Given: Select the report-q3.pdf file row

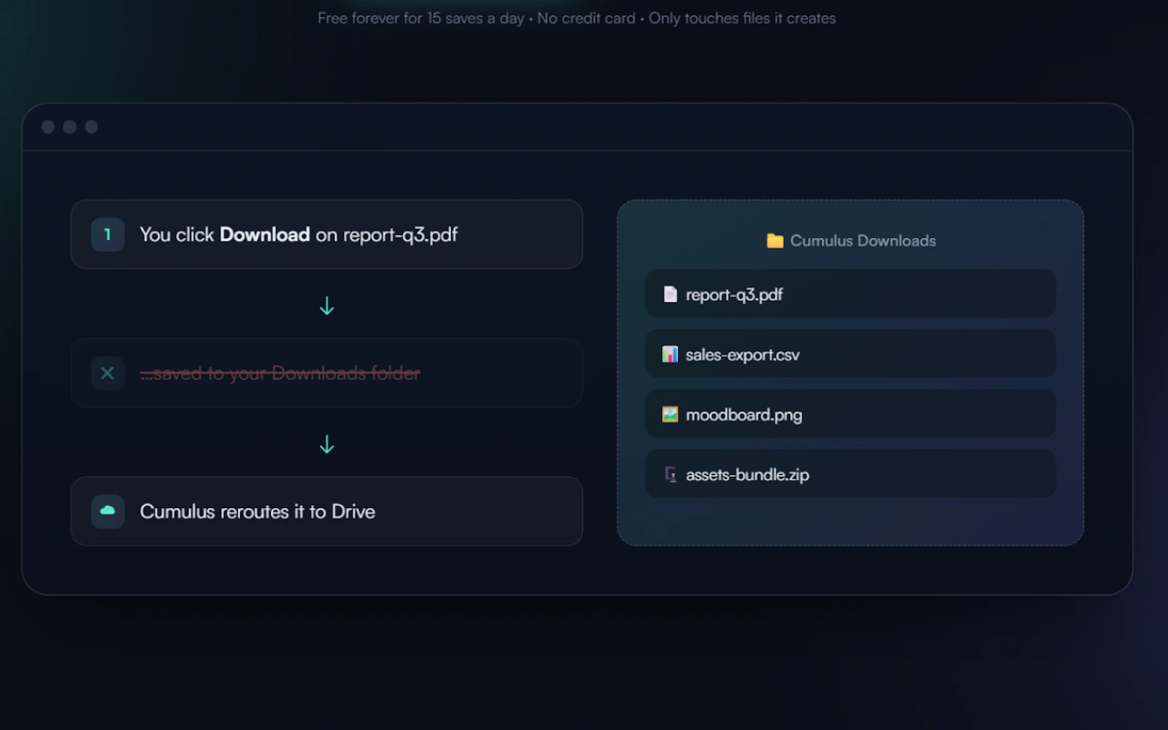Looking at the screenshot, I should pyautogui.click(x=850, y=294).
